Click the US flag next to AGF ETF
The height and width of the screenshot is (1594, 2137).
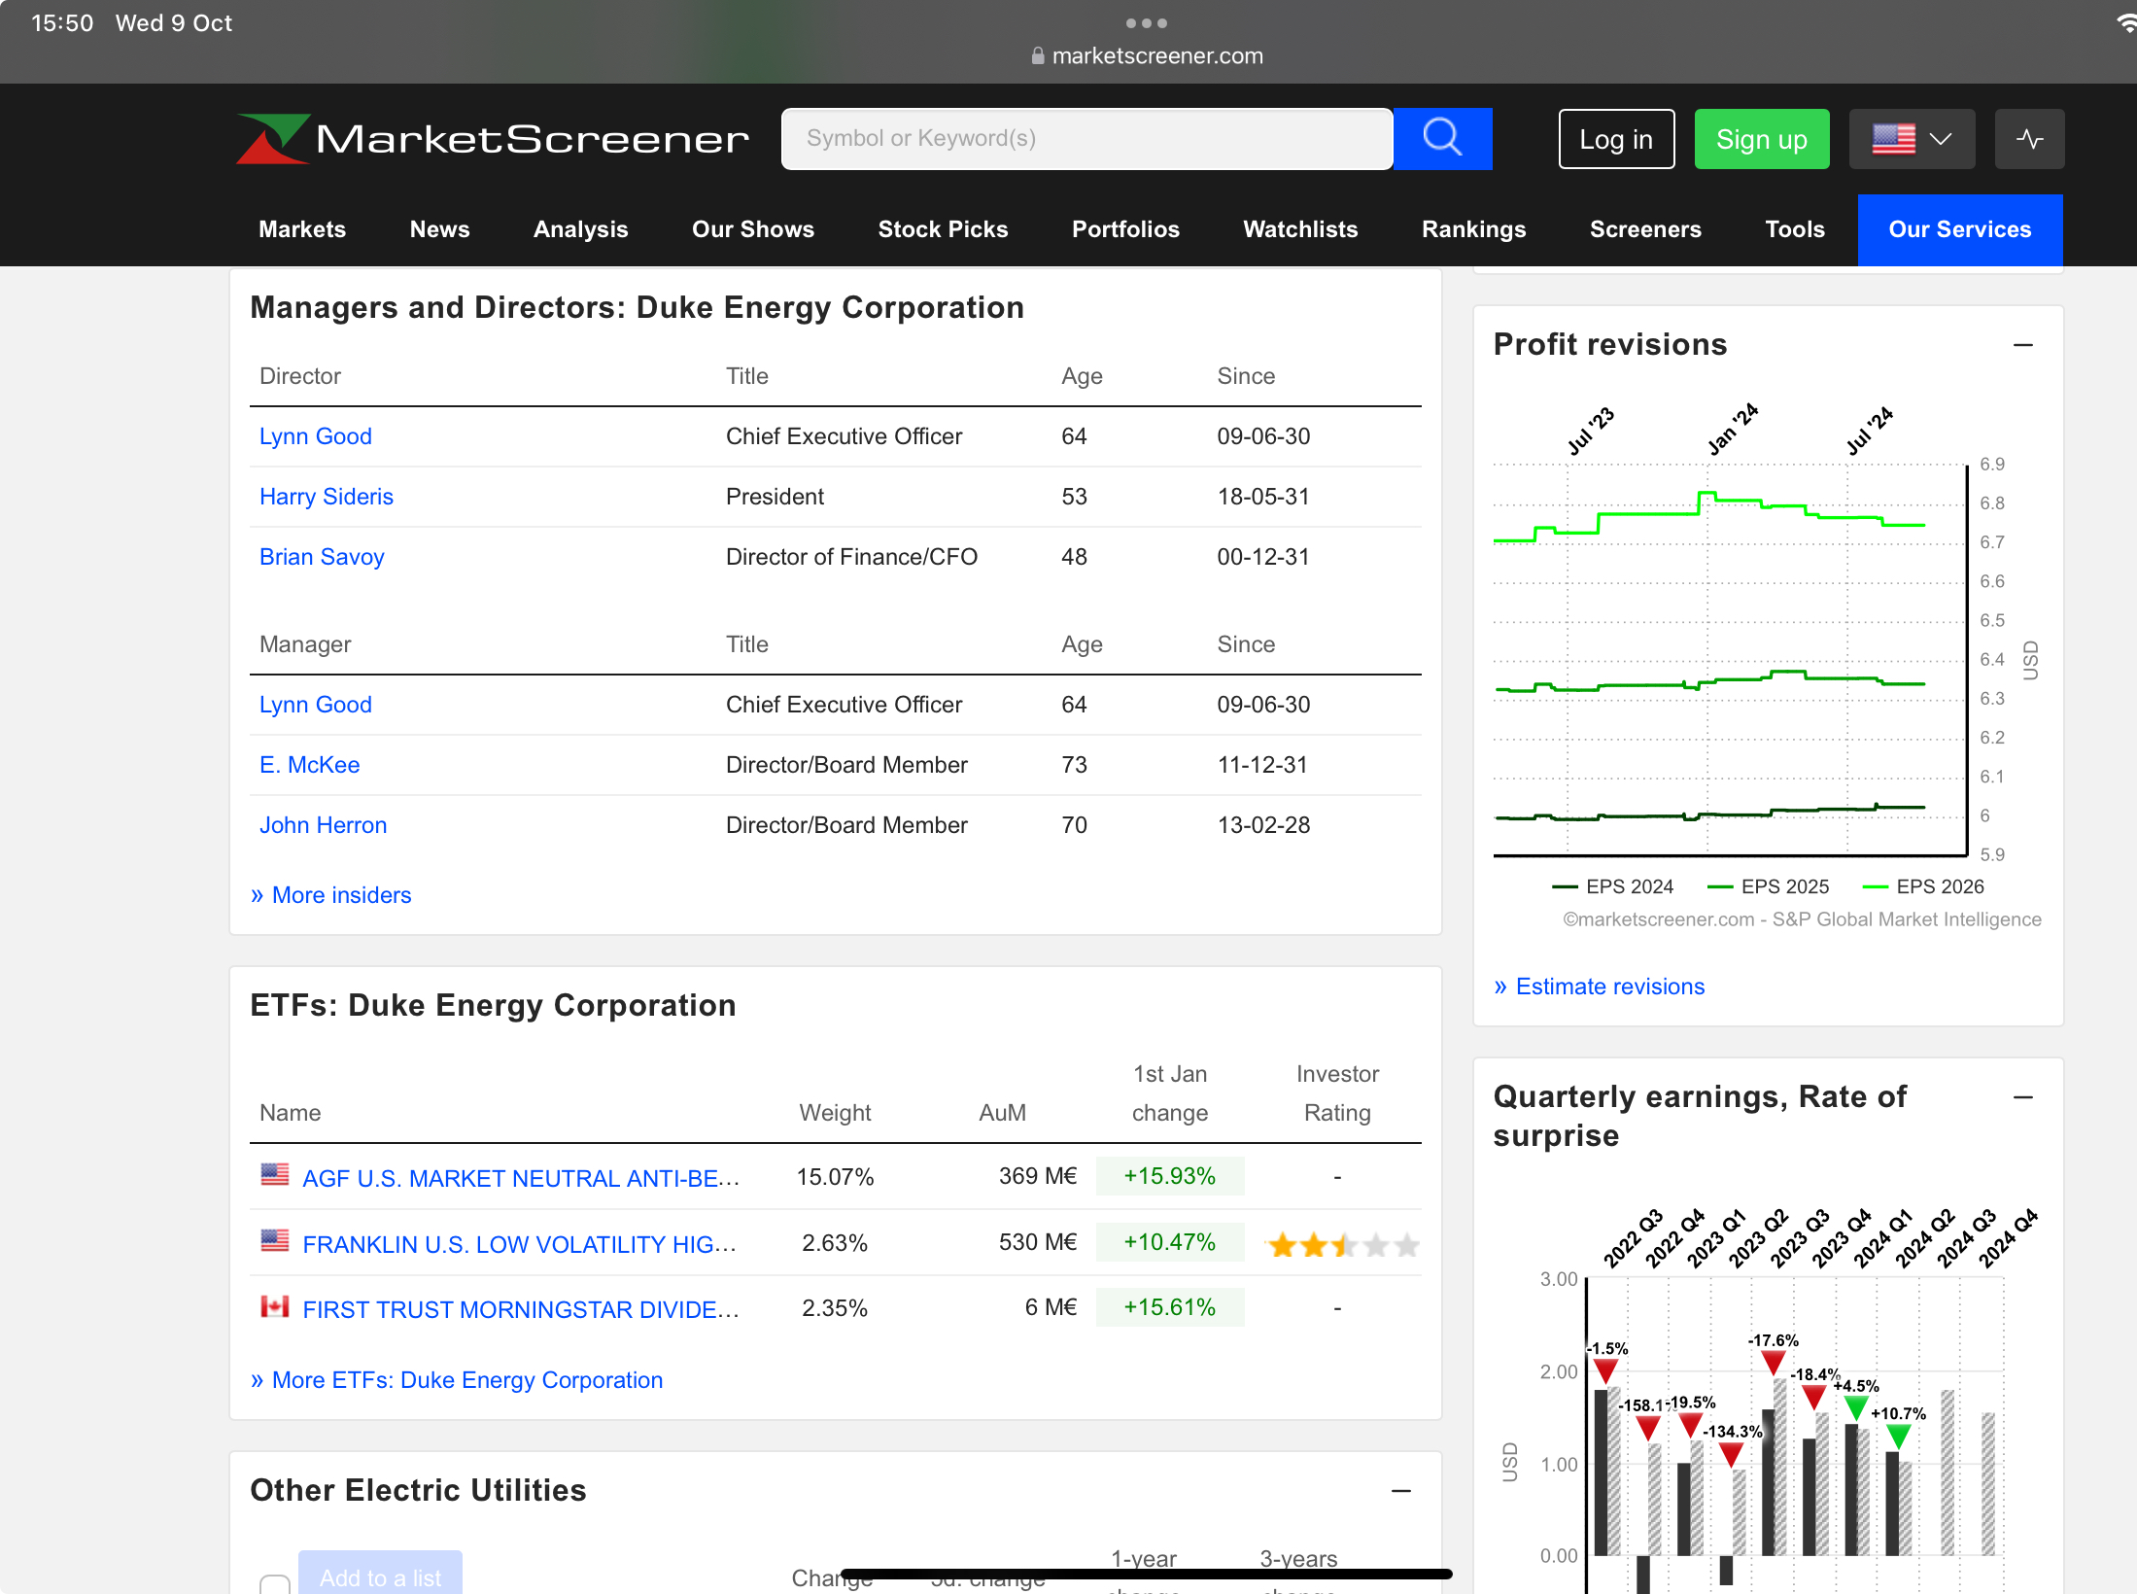pos(275,1175)
